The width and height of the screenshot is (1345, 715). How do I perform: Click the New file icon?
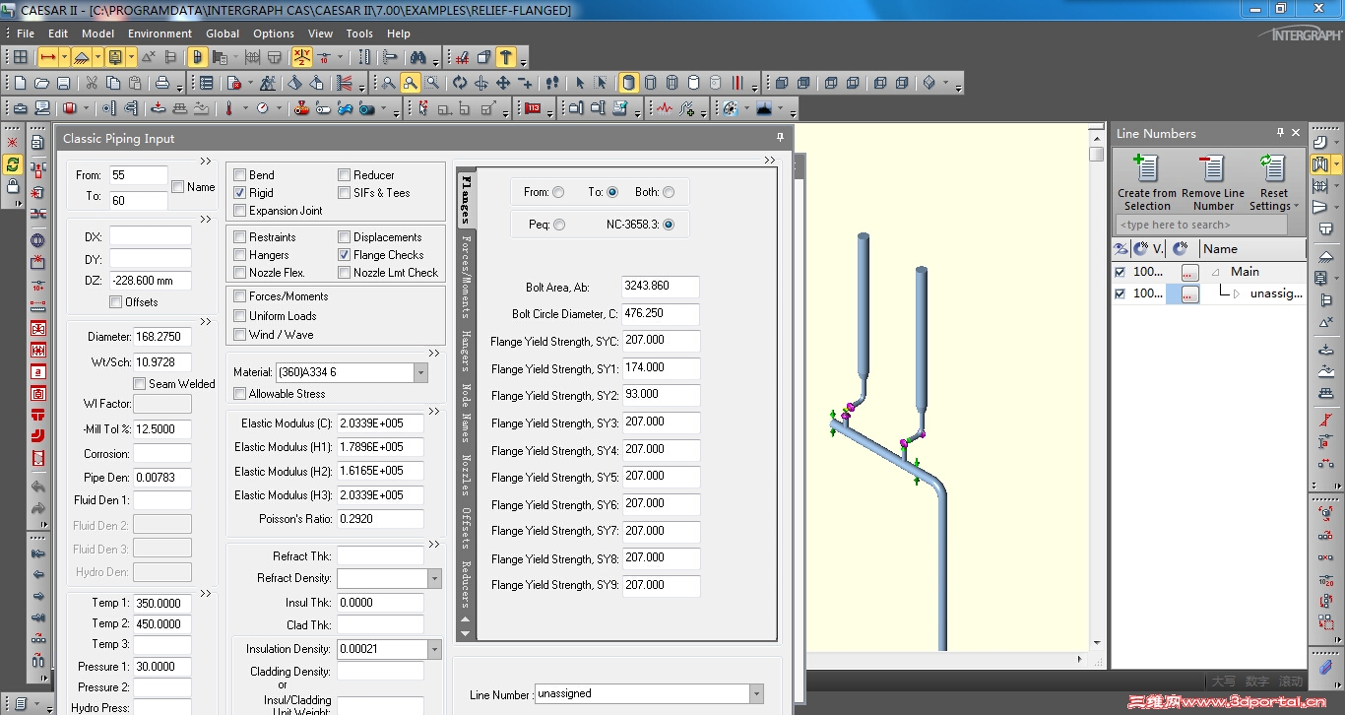coord(20,83)
